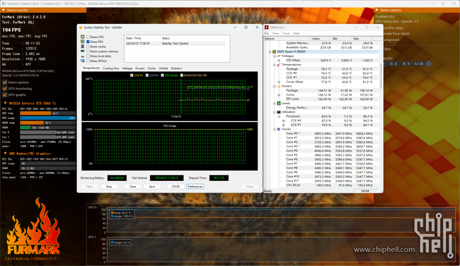The height and width of the screenshot is (266, 460).
Task: Click the Clocks icon in HWMonitor tree
Action: 279,129
